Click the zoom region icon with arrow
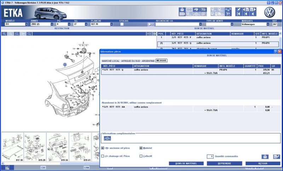The height and width of the screenshot is (171, 283). click(17, 34)
